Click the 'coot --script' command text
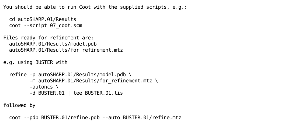The width and height of the screenshot is (284, 126). coord(28,26)
